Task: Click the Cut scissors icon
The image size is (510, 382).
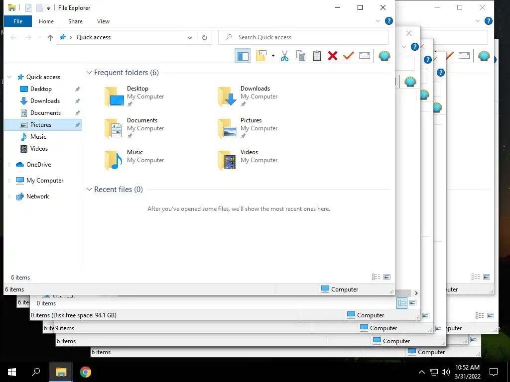Action: point(284,56)
